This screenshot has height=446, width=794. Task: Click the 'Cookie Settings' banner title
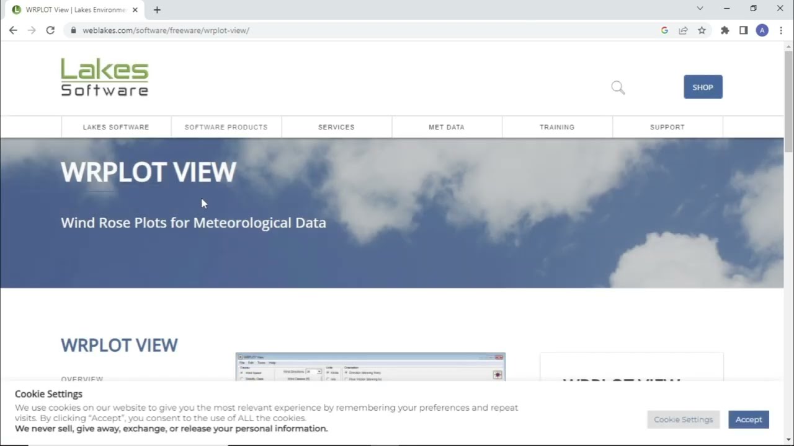(48, 394)
